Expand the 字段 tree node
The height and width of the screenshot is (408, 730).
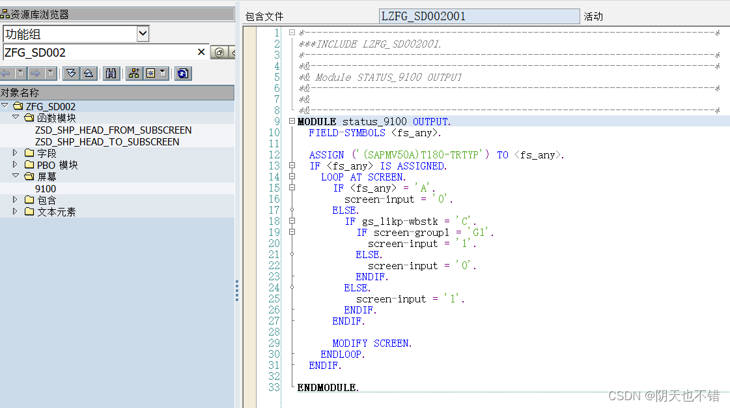(x=14, y=152)
